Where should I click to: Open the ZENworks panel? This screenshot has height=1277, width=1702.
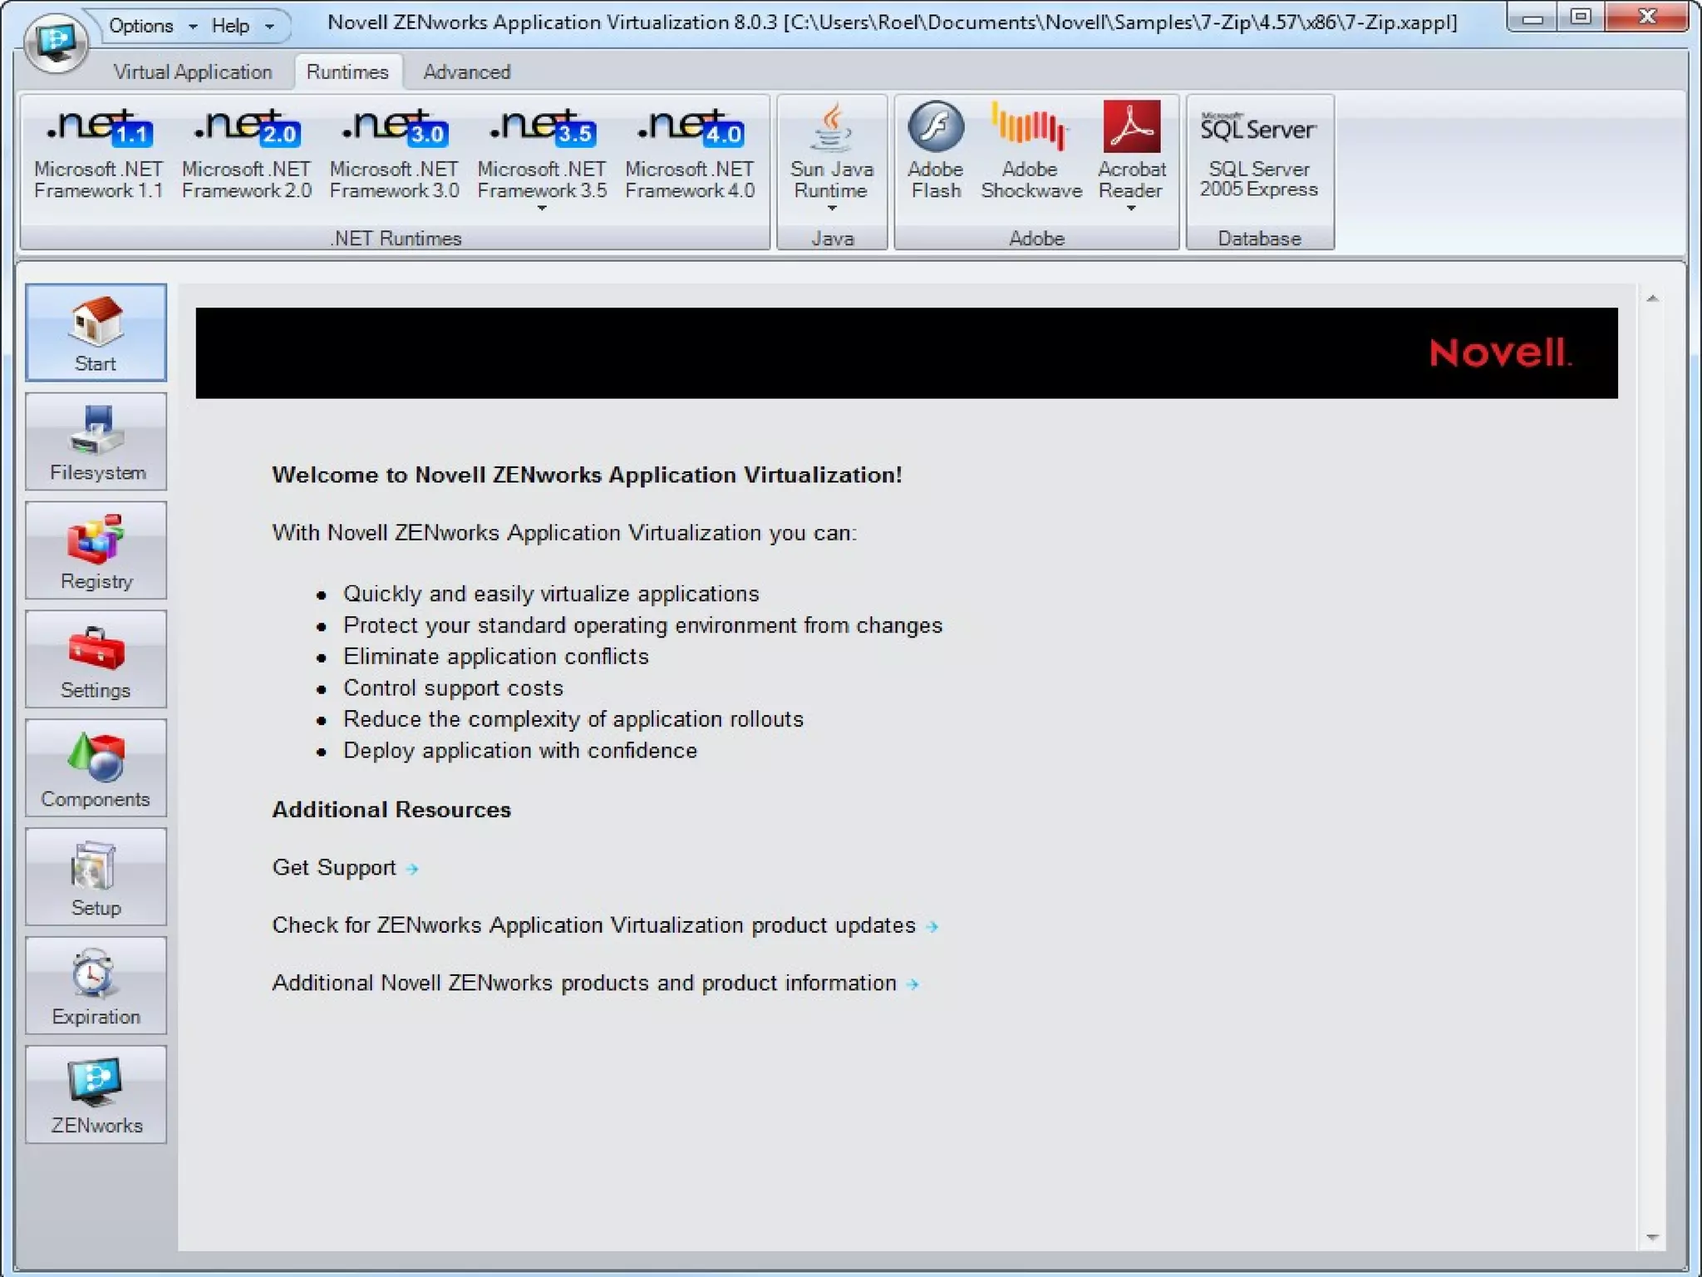coord(96,1095)
